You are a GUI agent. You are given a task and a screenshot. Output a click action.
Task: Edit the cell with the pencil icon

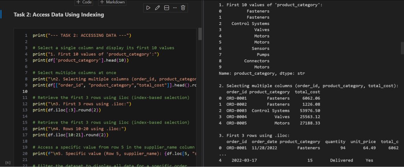(157, 8)
